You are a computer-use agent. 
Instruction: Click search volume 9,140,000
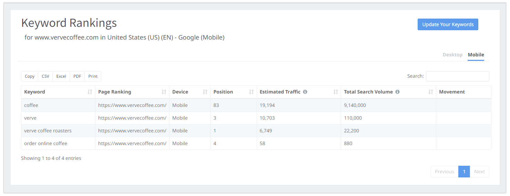[x=355, y=105]
